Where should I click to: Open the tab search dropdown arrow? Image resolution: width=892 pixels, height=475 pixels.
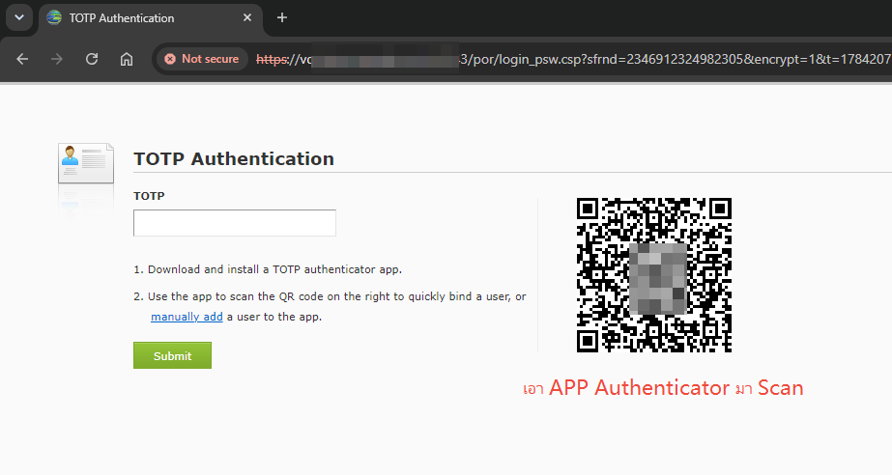click(19, 17)
